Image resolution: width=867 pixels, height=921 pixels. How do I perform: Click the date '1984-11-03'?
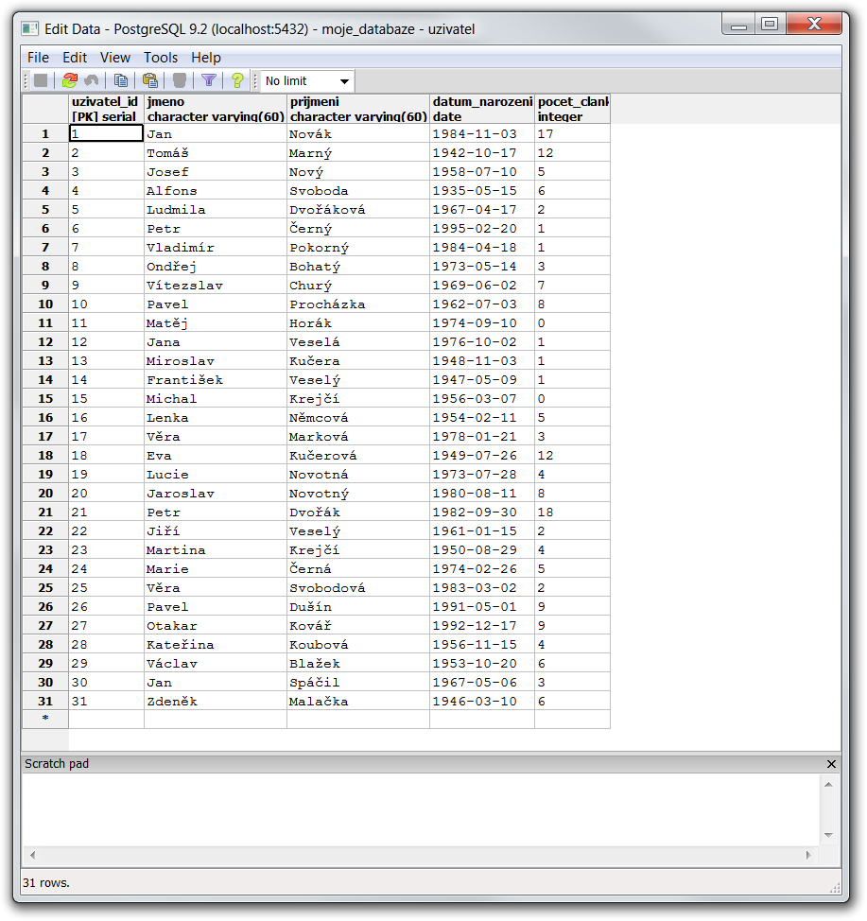[482, 134]
